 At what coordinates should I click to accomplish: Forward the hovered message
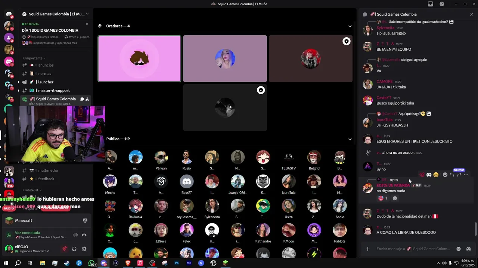(x=459, y=175)
